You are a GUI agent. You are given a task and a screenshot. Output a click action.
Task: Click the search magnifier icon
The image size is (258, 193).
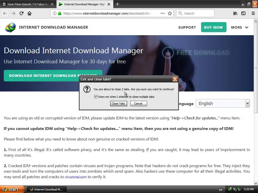coord(180,13)
